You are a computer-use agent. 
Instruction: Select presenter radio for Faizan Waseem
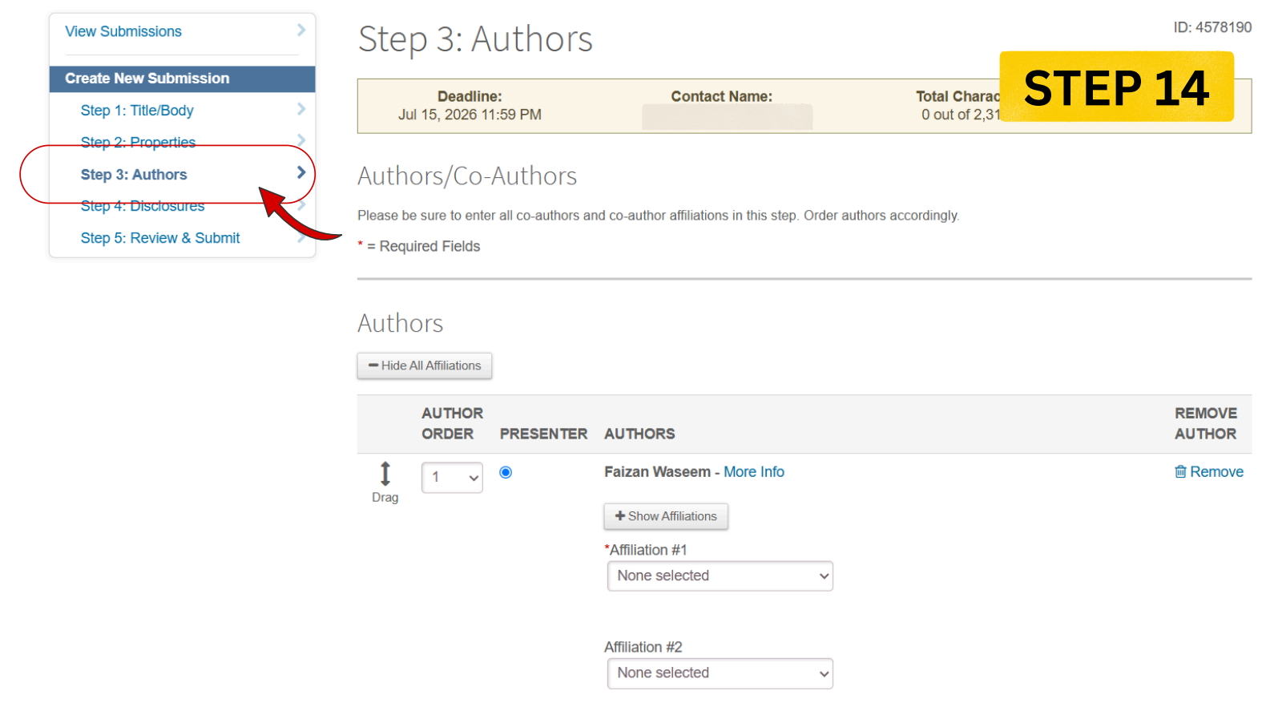point(506,472)
